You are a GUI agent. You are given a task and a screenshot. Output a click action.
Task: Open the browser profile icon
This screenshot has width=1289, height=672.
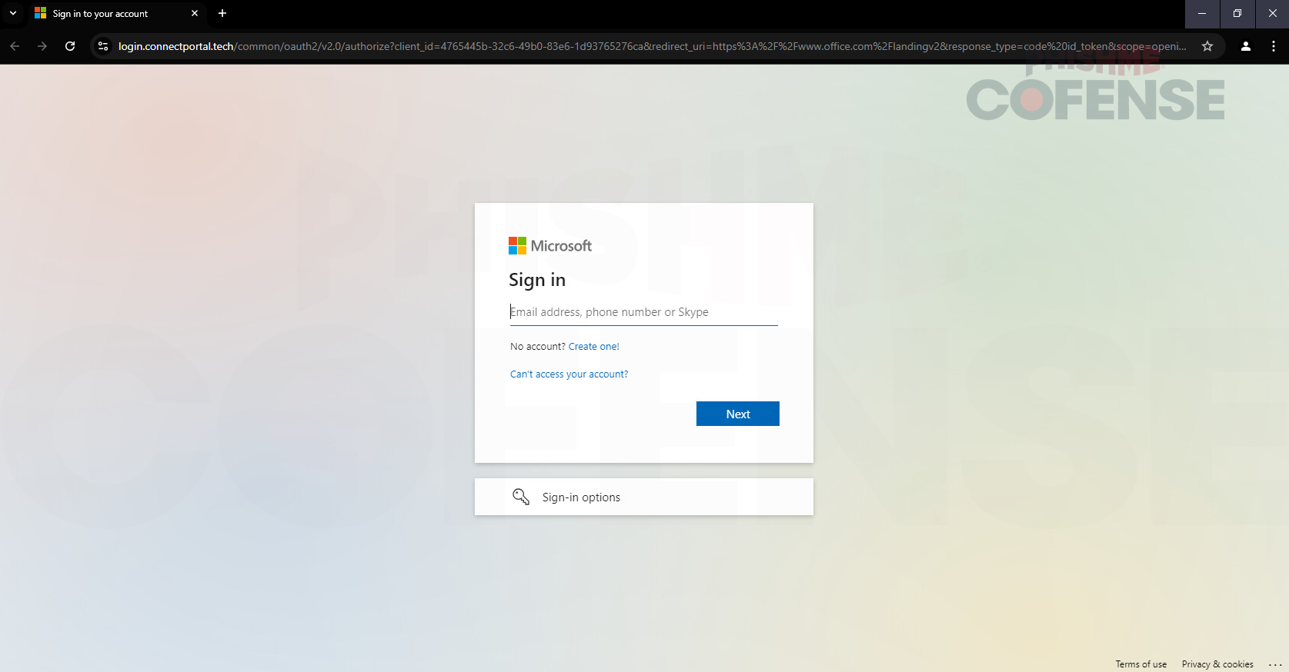(1246, 46)
